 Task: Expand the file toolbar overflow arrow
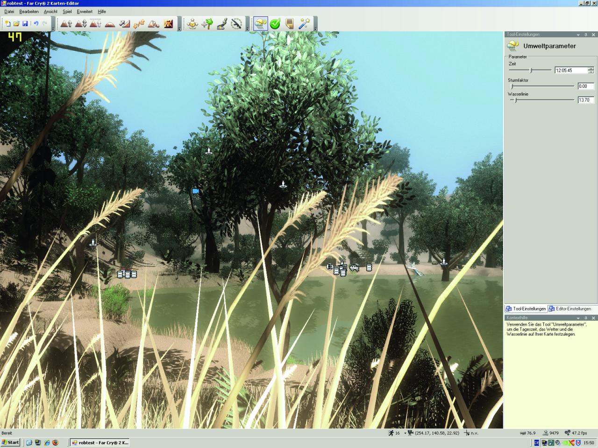tap(53, 28)
